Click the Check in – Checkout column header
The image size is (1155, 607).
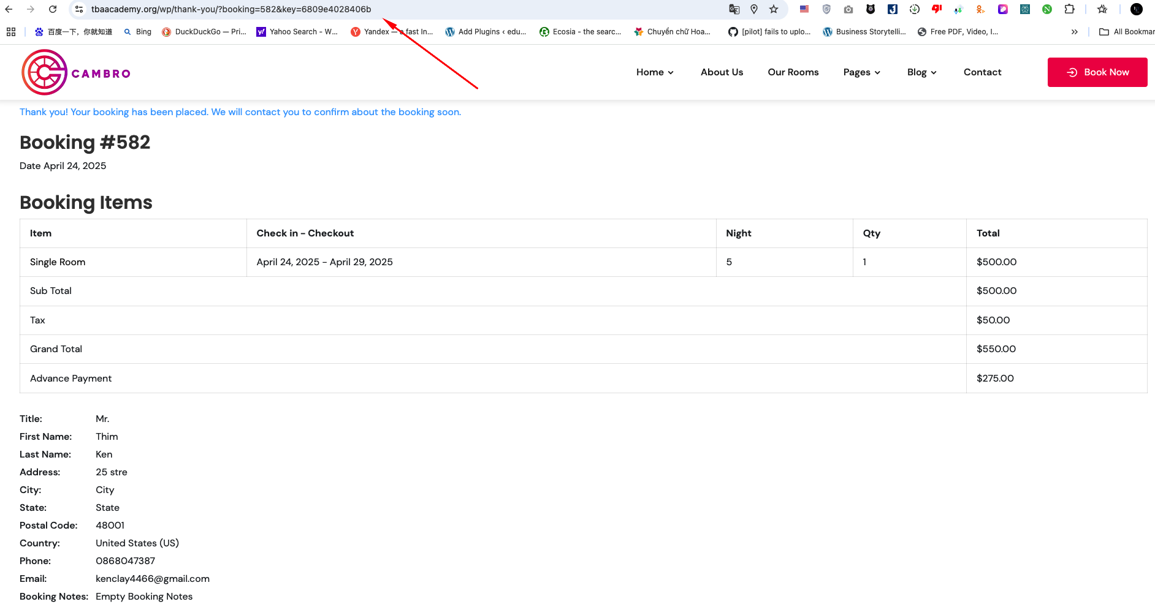tap(481, 233)
